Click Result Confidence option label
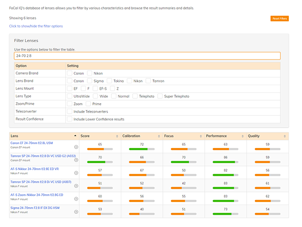Image resolution: width=302 pixels, height=227 pixels. point(30,119)
